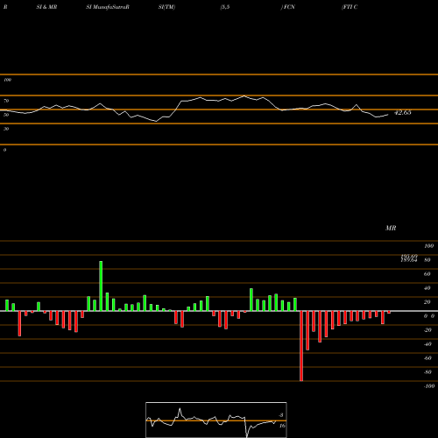Click the '(FTI C' company name text

pyautogui.click(x=350, y=7)
